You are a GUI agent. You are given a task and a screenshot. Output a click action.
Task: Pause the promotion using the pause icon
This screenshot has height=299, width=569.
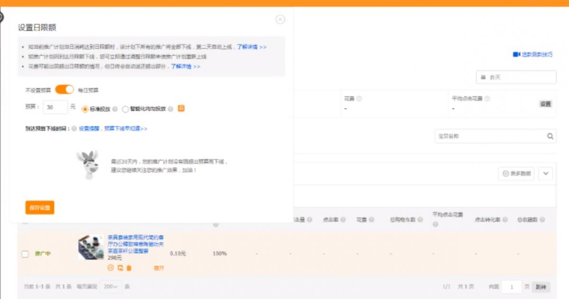[111, 268]
